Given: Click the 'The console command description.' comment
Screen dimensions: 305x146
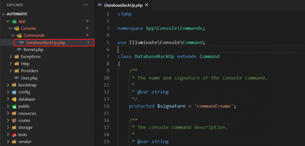Looking at the screenshot, I should click(x=182, y=127).
